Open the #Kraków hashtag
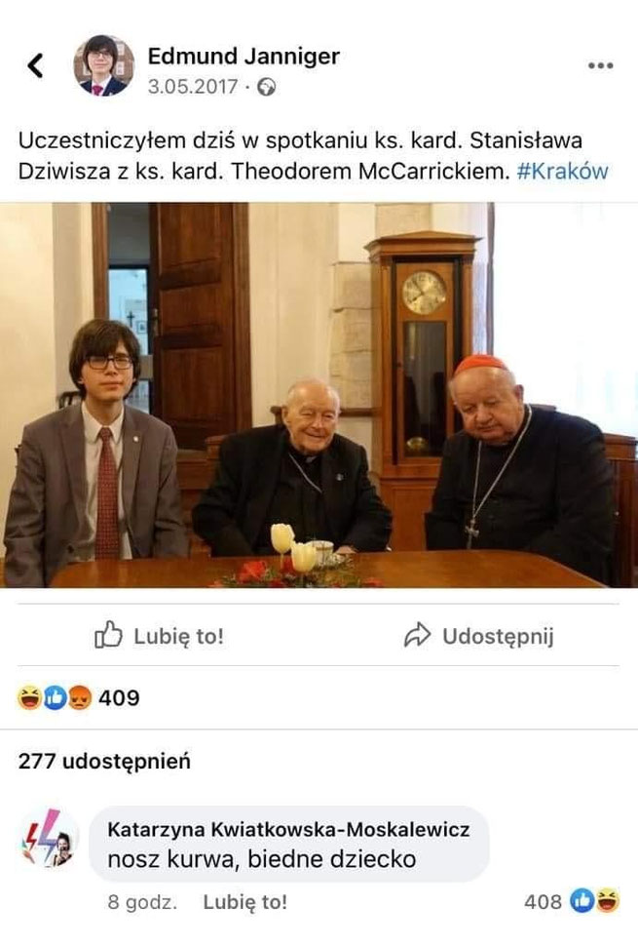Viewport: 638px width, 946px height. point(563,172)
